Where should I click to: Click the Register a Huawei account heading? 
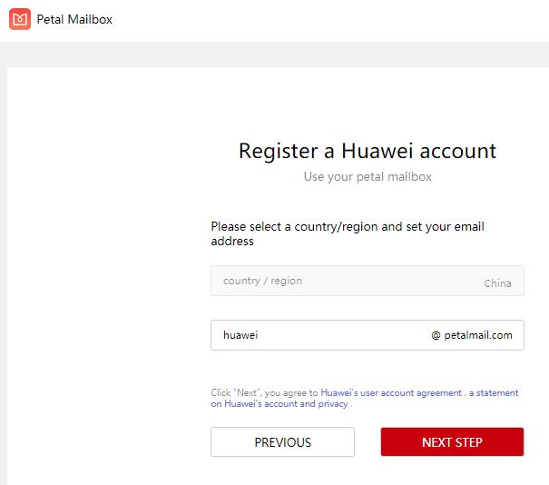coord(368,151)
